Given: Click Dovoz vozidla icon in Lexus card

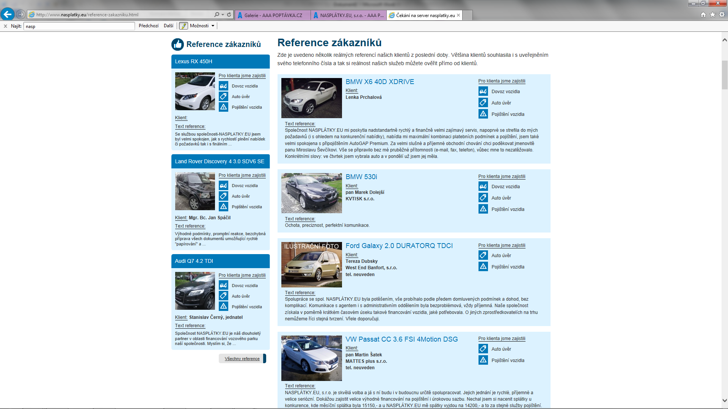Looking at the screenshot, I should pyautogui.click(x=223, y=86).
